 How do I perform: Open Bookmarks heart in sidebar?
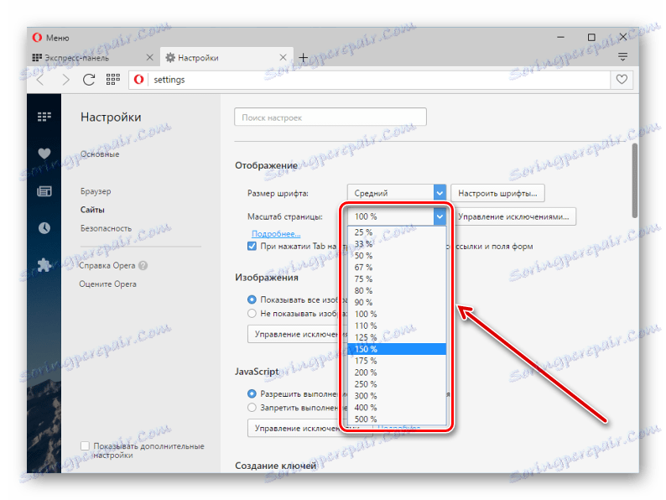(44, 154)
